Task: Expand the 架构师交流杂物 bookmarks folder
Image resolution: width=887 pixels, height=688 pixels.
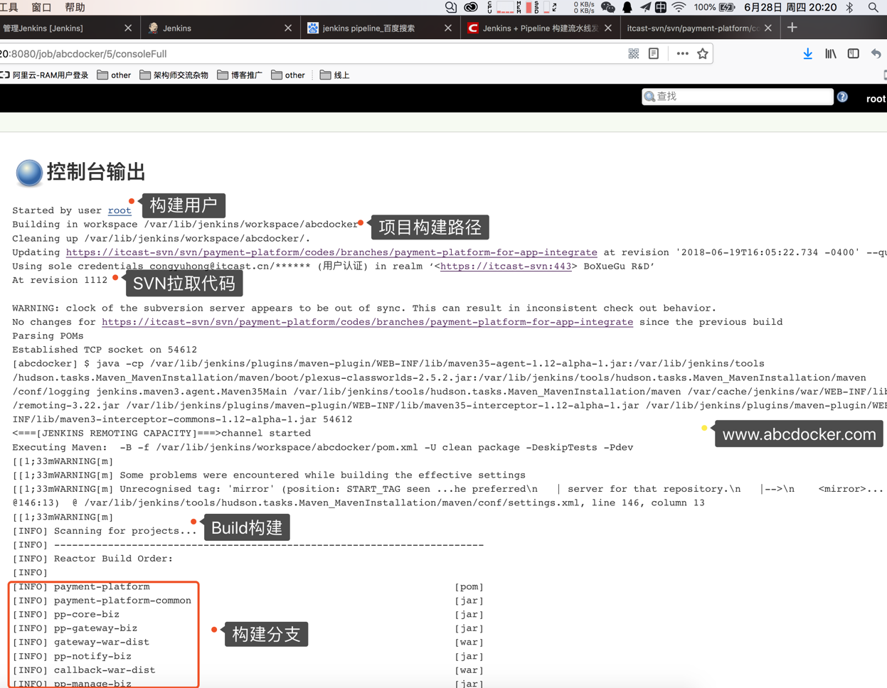Action: click(x=174, y=75)
